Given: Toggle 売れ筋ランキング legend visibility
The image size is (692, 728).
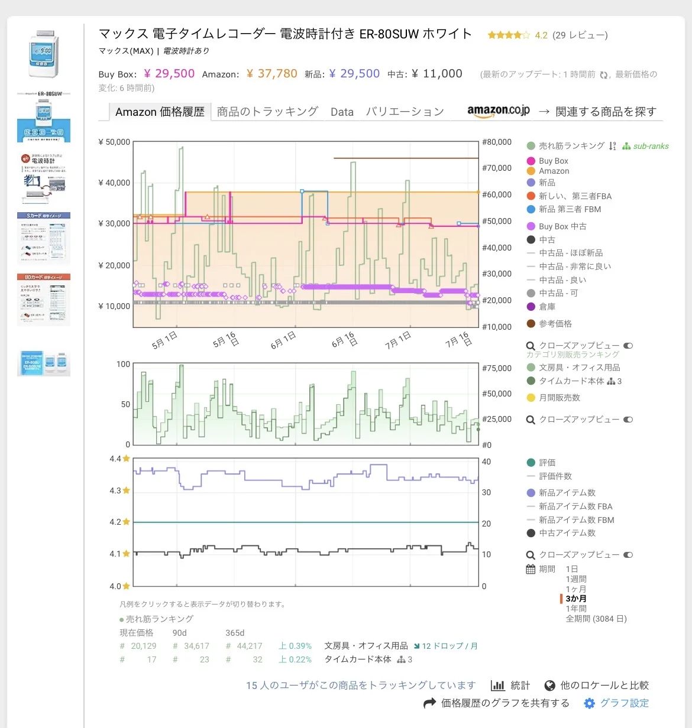Looking at the screenshot, I should pos(565,146).
